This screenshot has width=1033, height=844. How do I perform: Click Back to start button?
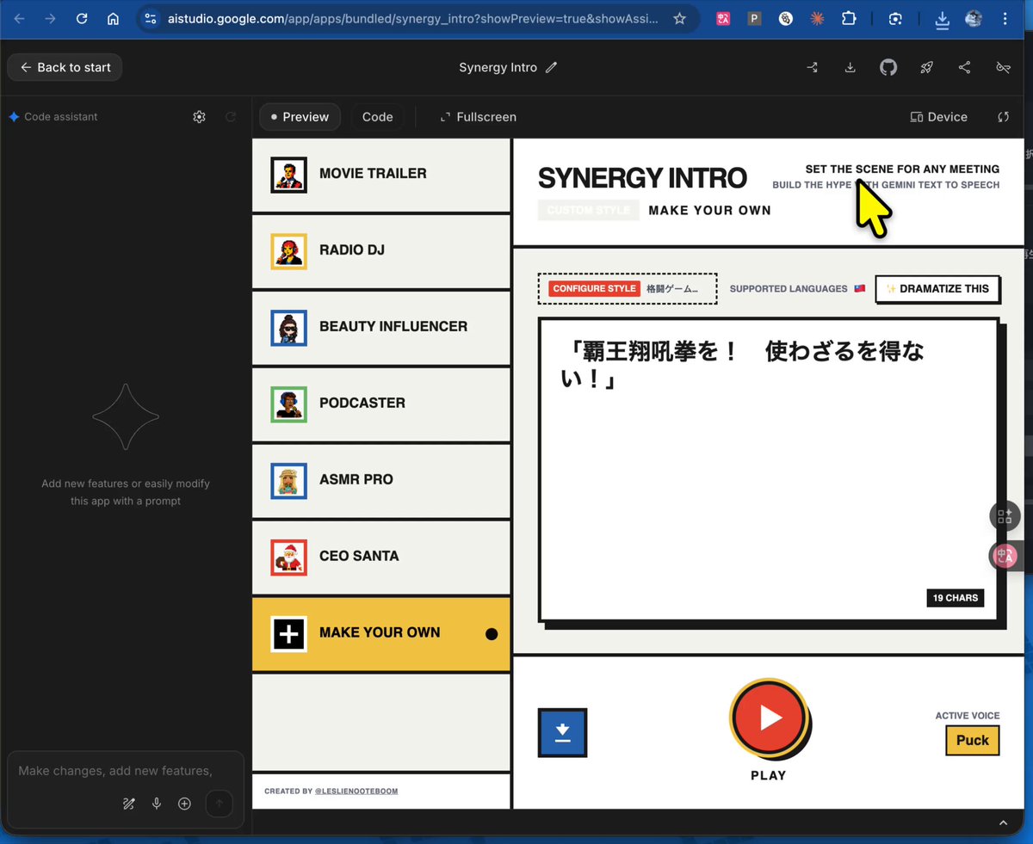pos(65,67)
